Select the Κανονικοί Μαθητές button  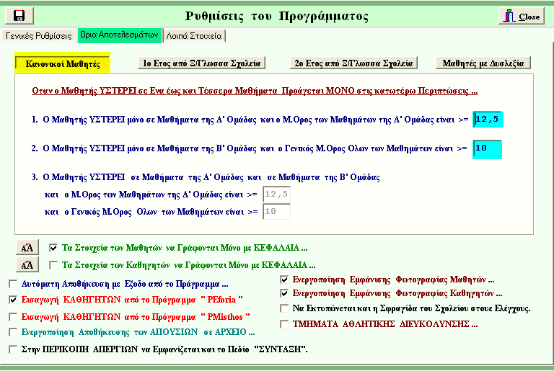(x=62, y=63)
